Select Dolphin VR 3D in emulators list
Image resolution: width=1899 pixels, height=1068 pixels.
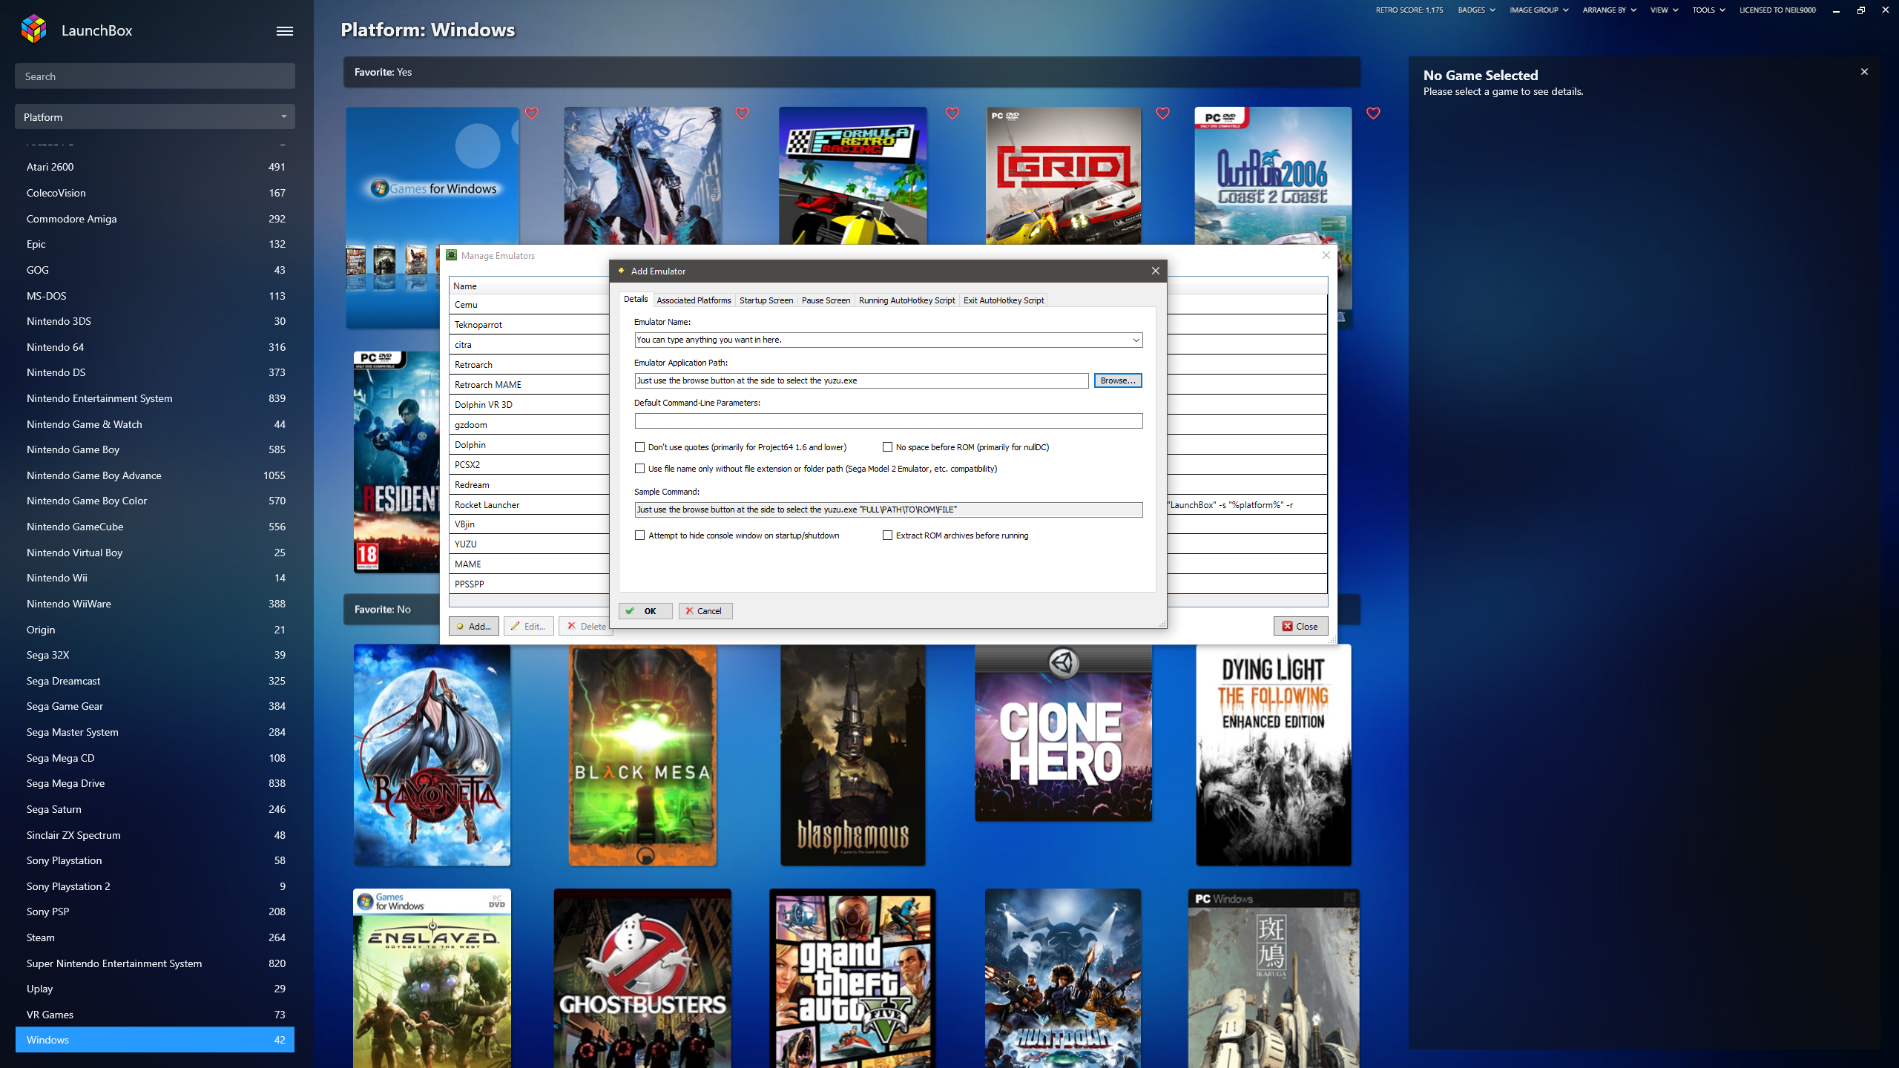(530, 405)
